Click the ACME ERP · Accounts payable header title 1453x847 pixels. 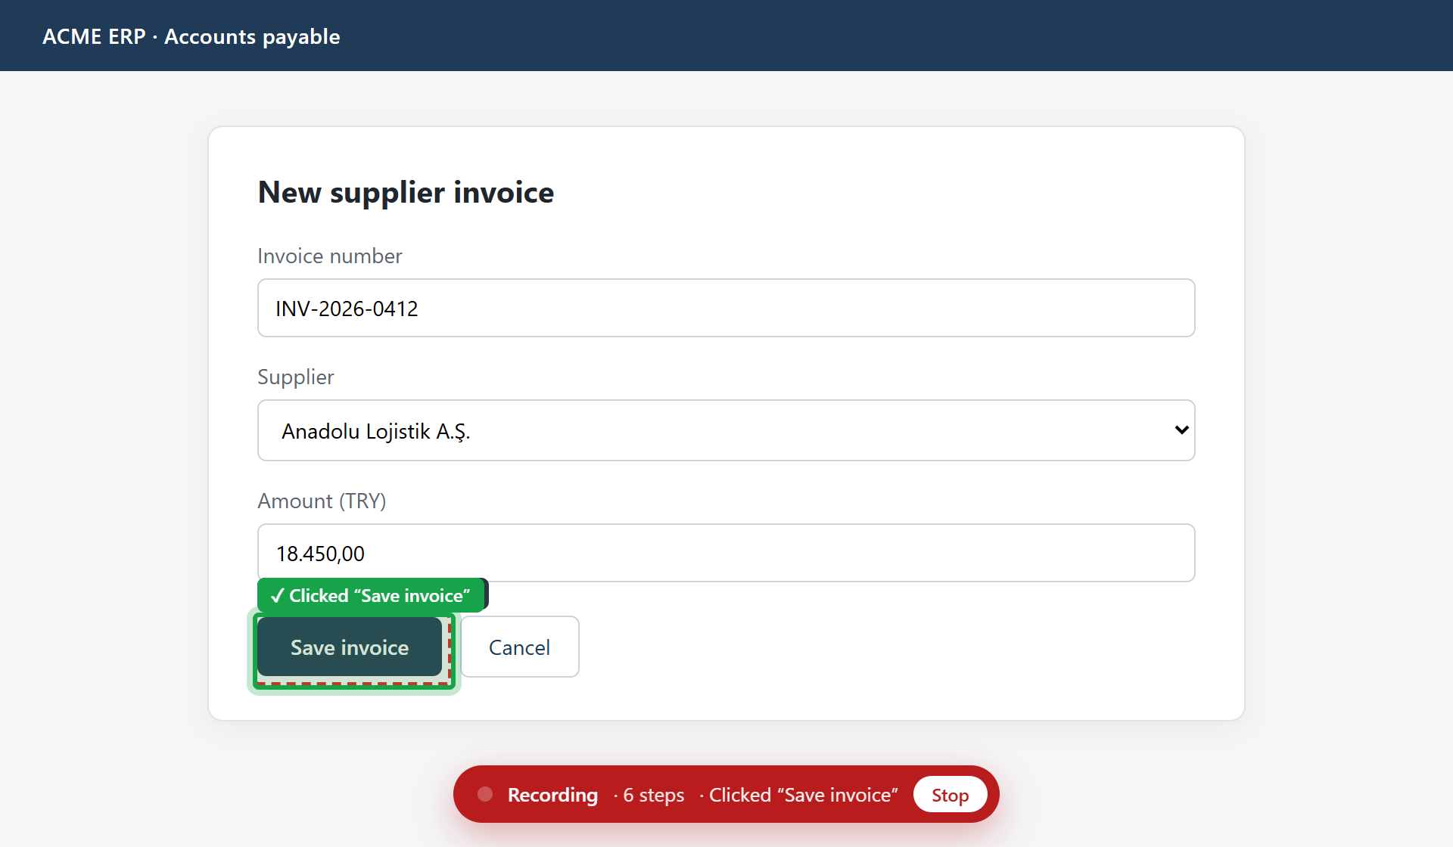(x=191, y=36)
